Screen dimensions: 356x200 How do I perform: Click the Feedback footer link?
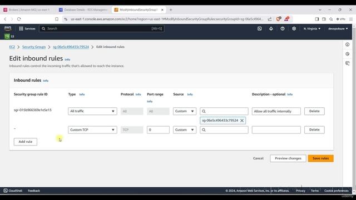34,191
